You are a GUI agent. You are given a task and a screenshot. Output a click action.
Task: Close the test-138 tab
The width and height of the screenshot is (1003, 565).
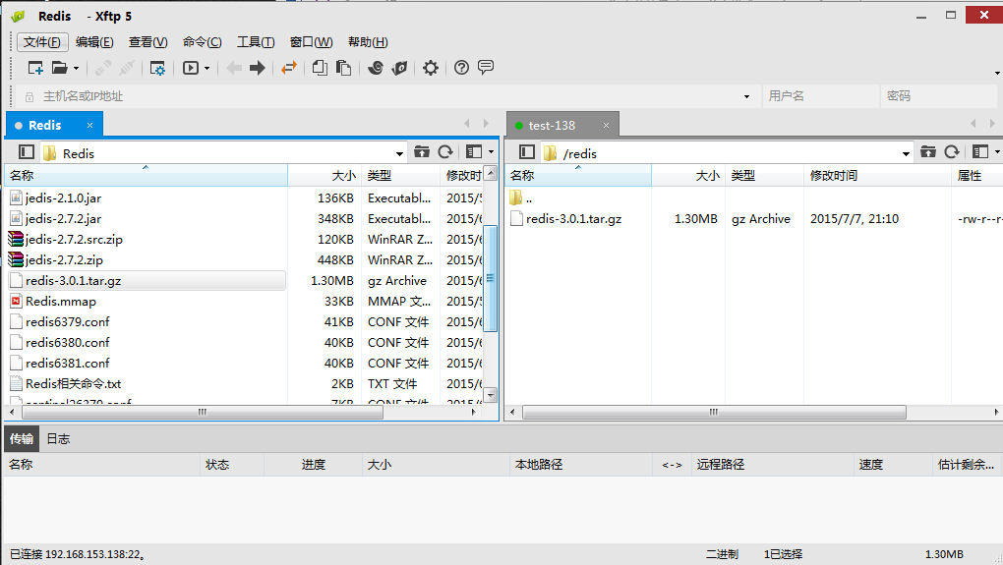(606, 125)
